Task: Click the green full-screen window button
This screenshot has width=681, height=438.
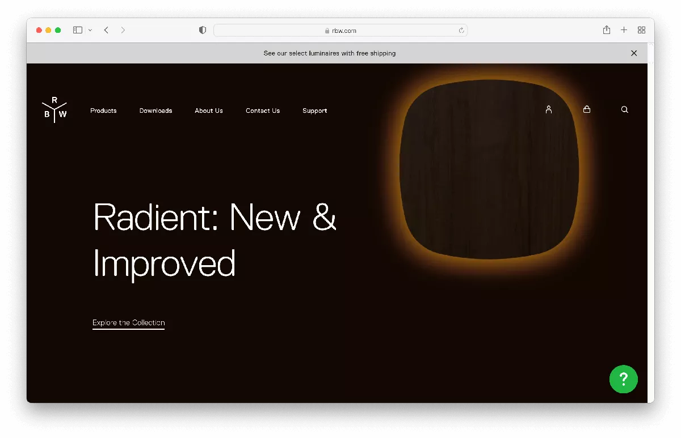Action: 58,30
